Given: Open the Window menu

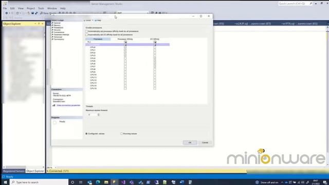Looking at the screenshot, I should pos(52,8).
